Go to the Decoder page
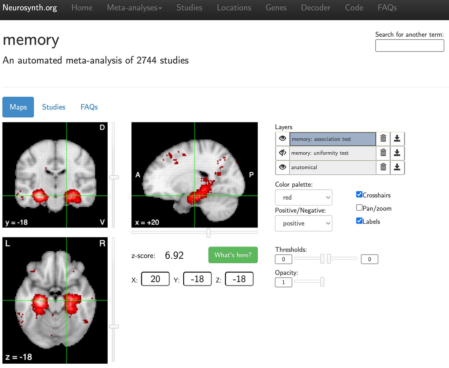 pyautogui.click(x=315, y=7)
